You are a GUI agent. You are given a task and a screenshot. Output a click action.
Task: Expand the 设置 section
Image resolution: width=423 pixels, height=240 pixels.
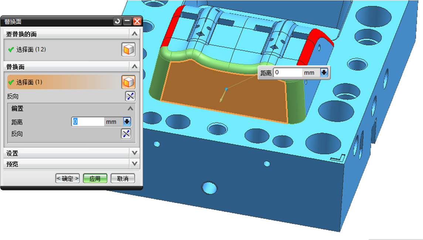134,153
